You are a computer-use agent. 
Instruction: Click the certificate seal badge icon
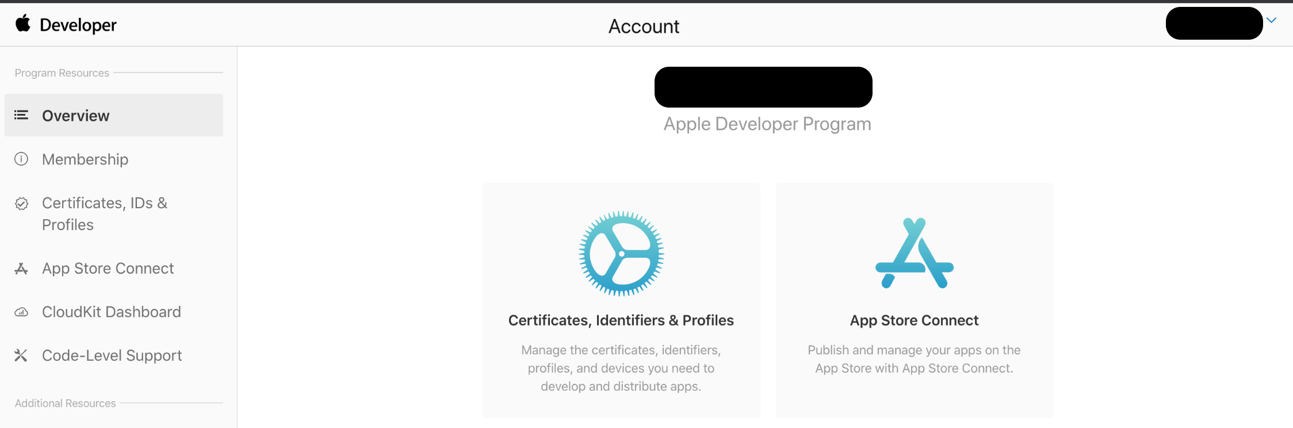point(21,203)
